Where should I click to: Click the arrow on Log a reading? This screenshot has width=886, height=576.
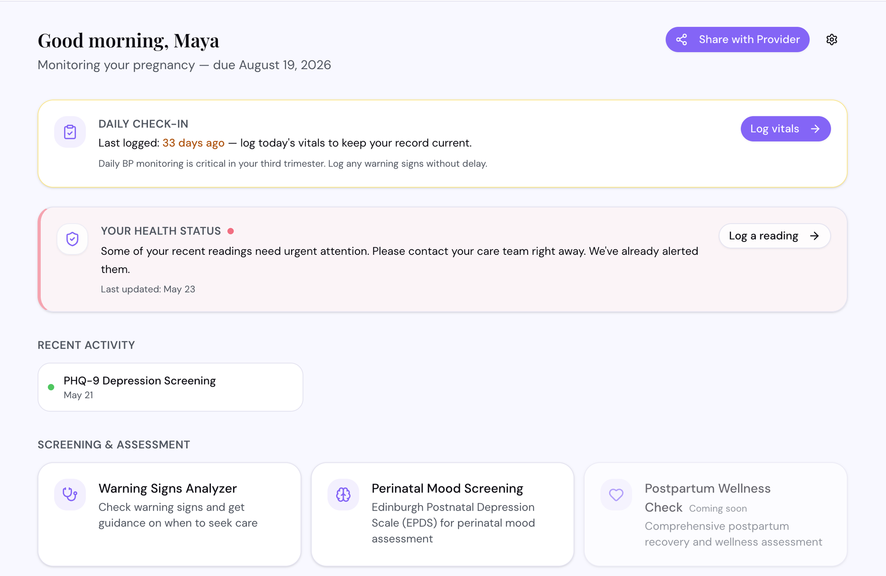[814, 236]
